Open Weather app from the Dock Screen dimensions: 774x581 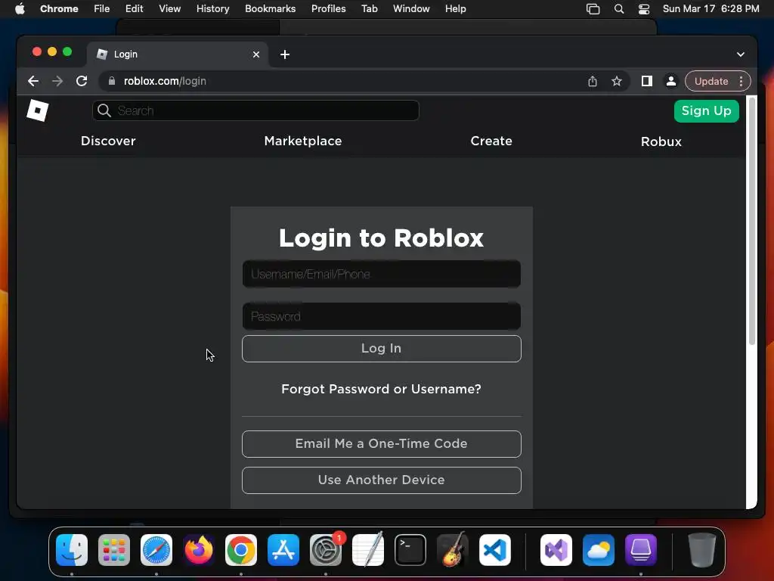599,549
